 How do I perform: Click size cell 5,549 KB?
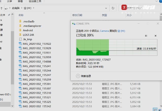[x=135, y=84]
